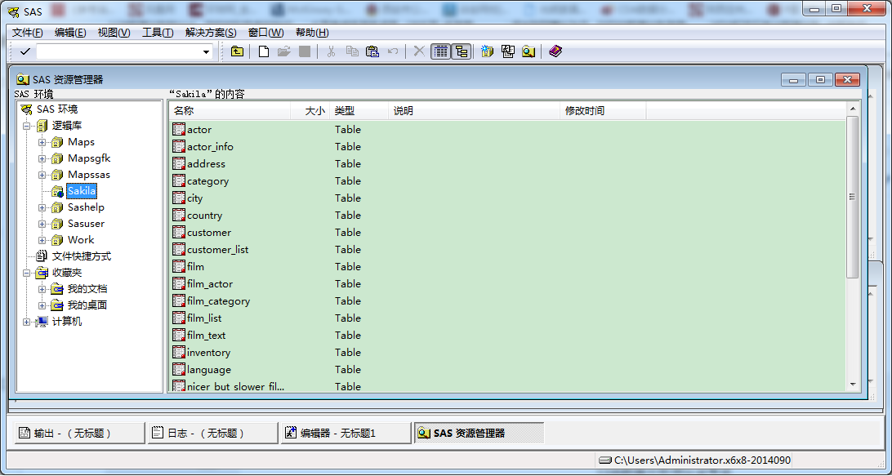Sort by the 说明 column header

[x=475, y=111]
